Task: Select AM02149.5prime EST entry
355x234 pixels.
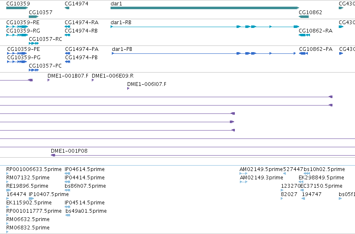Action: 261,169
